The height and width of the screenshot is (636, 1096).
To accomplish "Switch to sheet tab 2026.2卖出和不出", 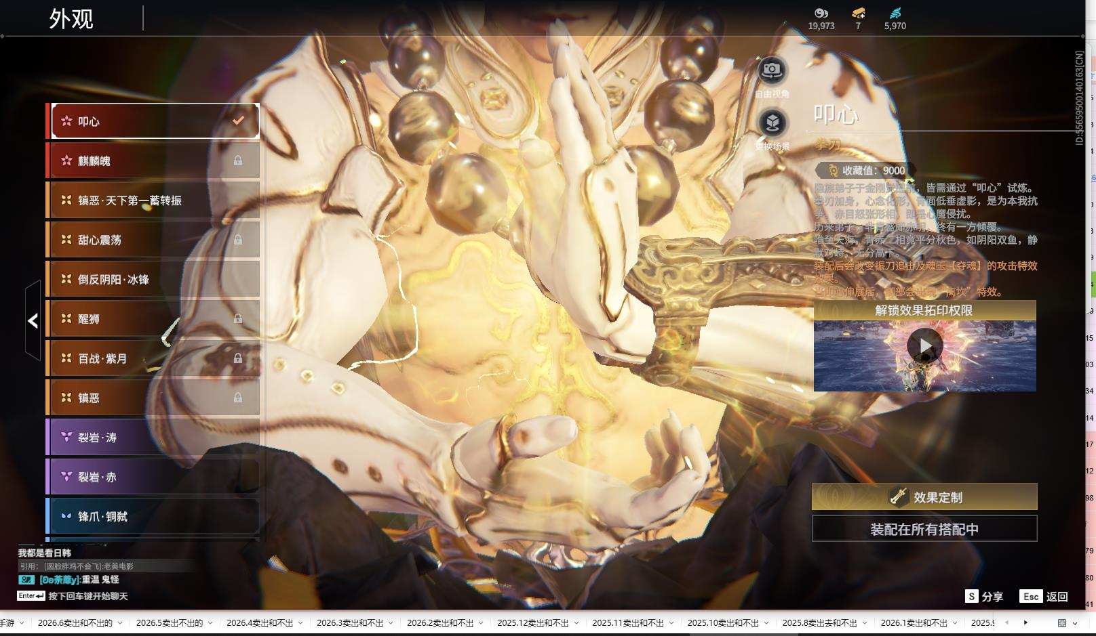I will click(x=440, y=622).
